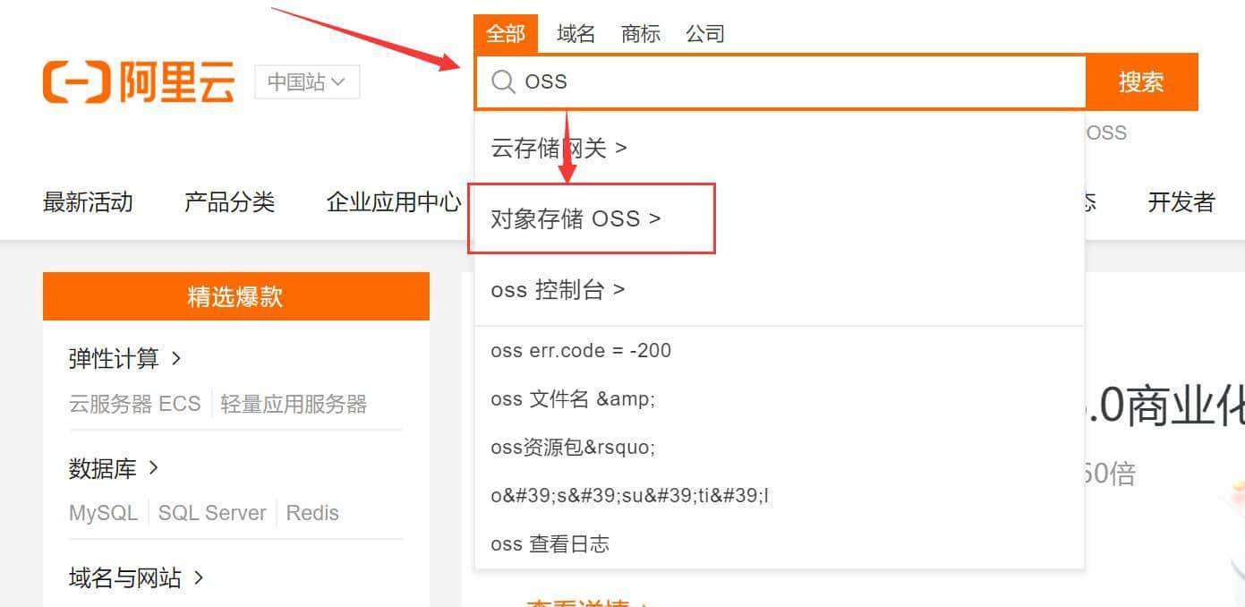The width and height of the screenshot is (1245, 607).
Task: Open 云服务器 ECS link
Action: (134, 404)
